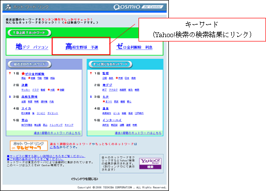This screenshot has width=266, height=191.
Task: Click the ずっと気になるホットワード header pill
Action: [x=110, y=64]
